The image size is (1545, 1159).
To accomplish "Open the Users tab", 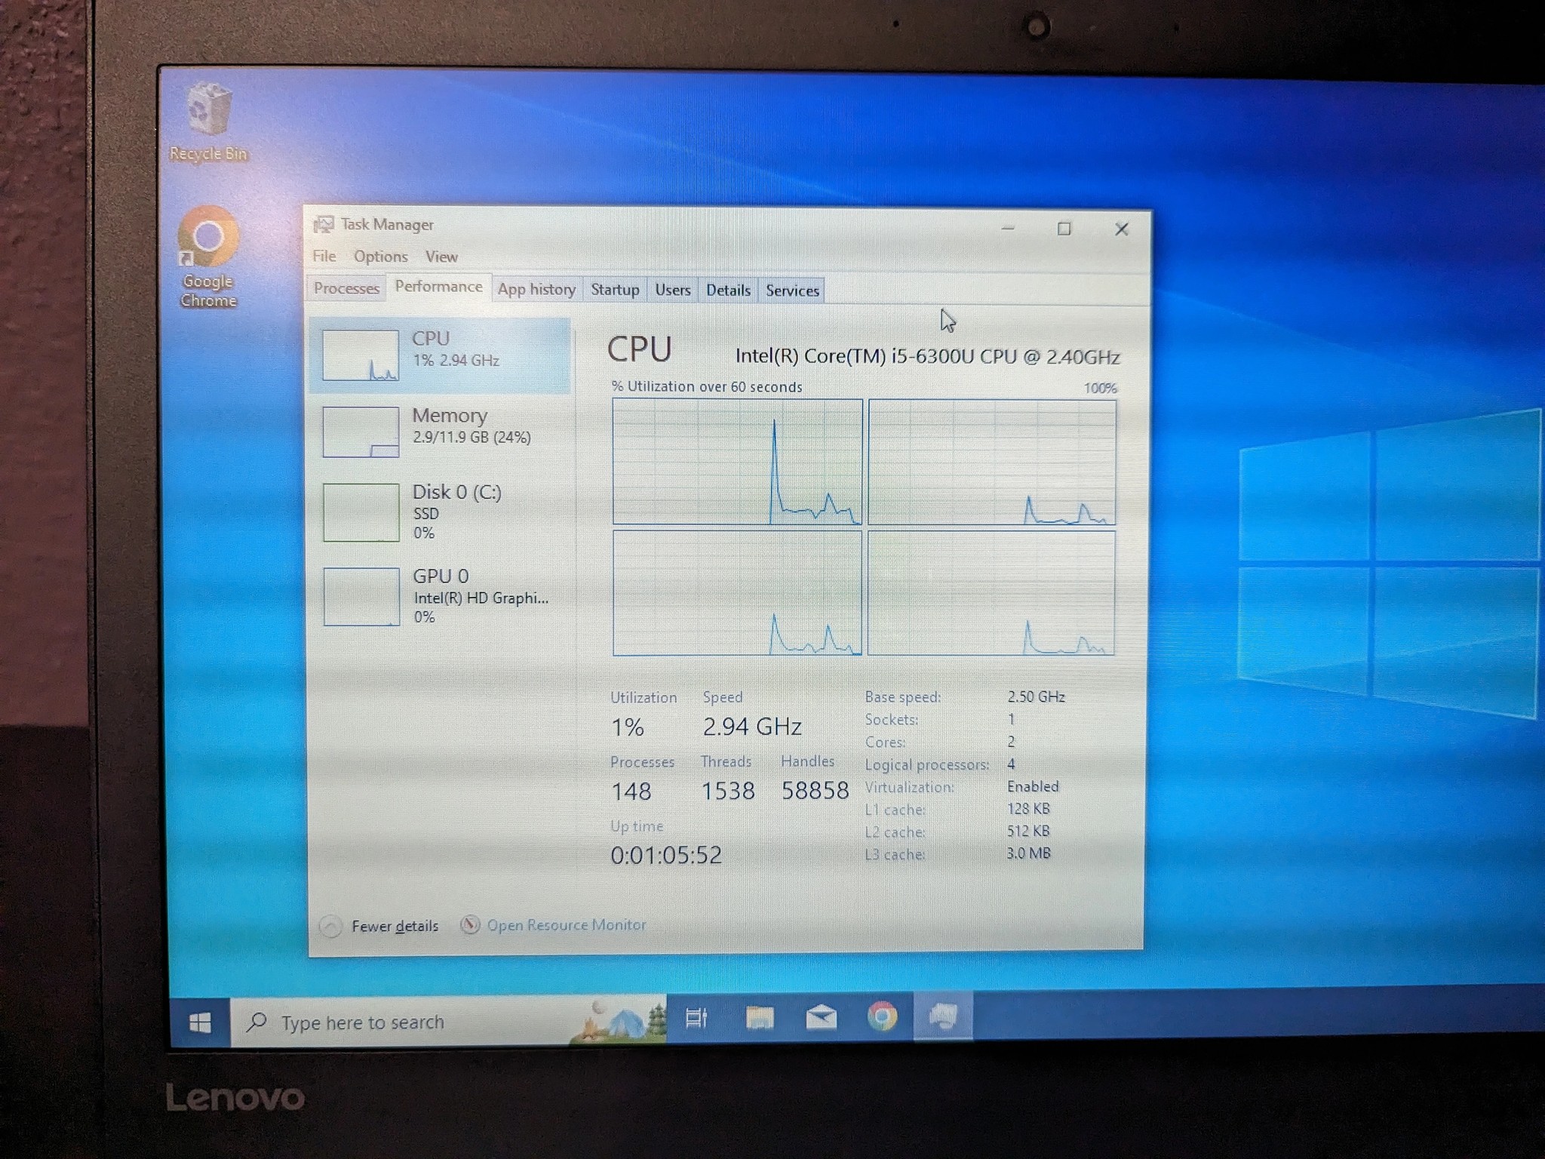I will pos(673,290).
